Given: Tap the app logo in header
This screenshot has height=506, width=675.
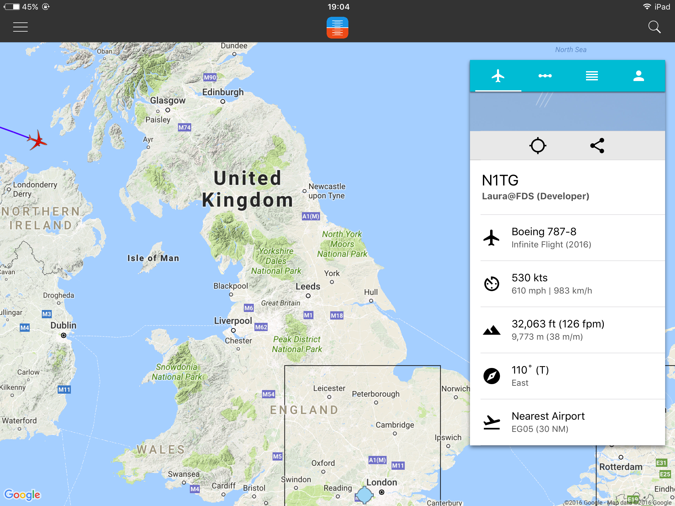Looking at the screenshot, I should pyautogui.click(x=337, y=28).
